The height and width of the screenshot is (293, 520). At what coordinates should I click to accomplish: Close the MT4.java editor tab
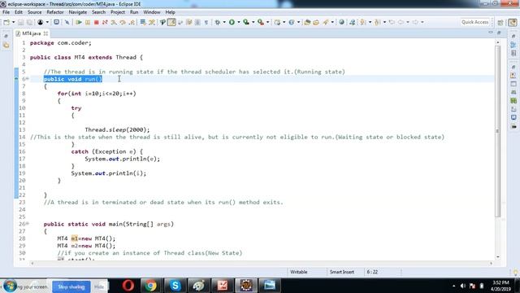pos(45,33)
